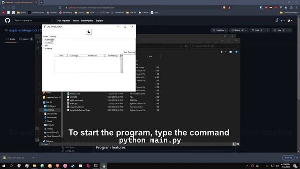
Task: Expand the GitHub plus create menu
Action: (283, 21)
